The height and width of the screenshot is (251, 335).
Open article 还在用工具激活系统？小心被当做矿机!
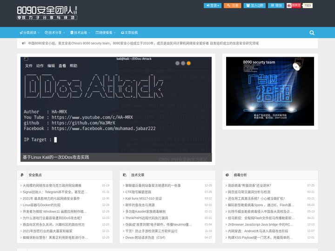(256, 198)
